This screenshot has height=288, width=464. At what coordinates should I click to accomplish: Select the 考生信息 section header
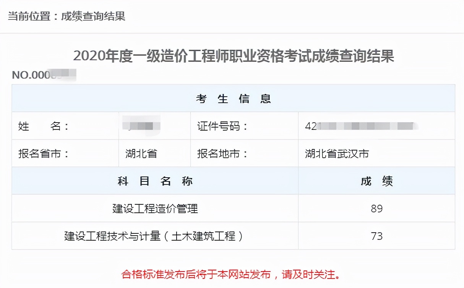coord(233,99)
